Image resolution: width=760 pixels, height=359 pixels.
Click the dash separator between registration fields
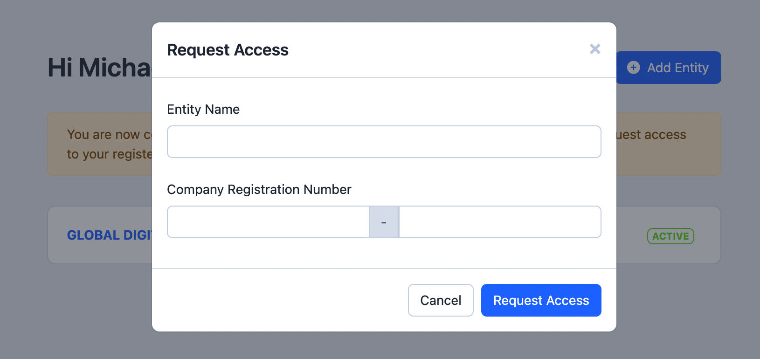pyautogui.click(x=384, y=222)
